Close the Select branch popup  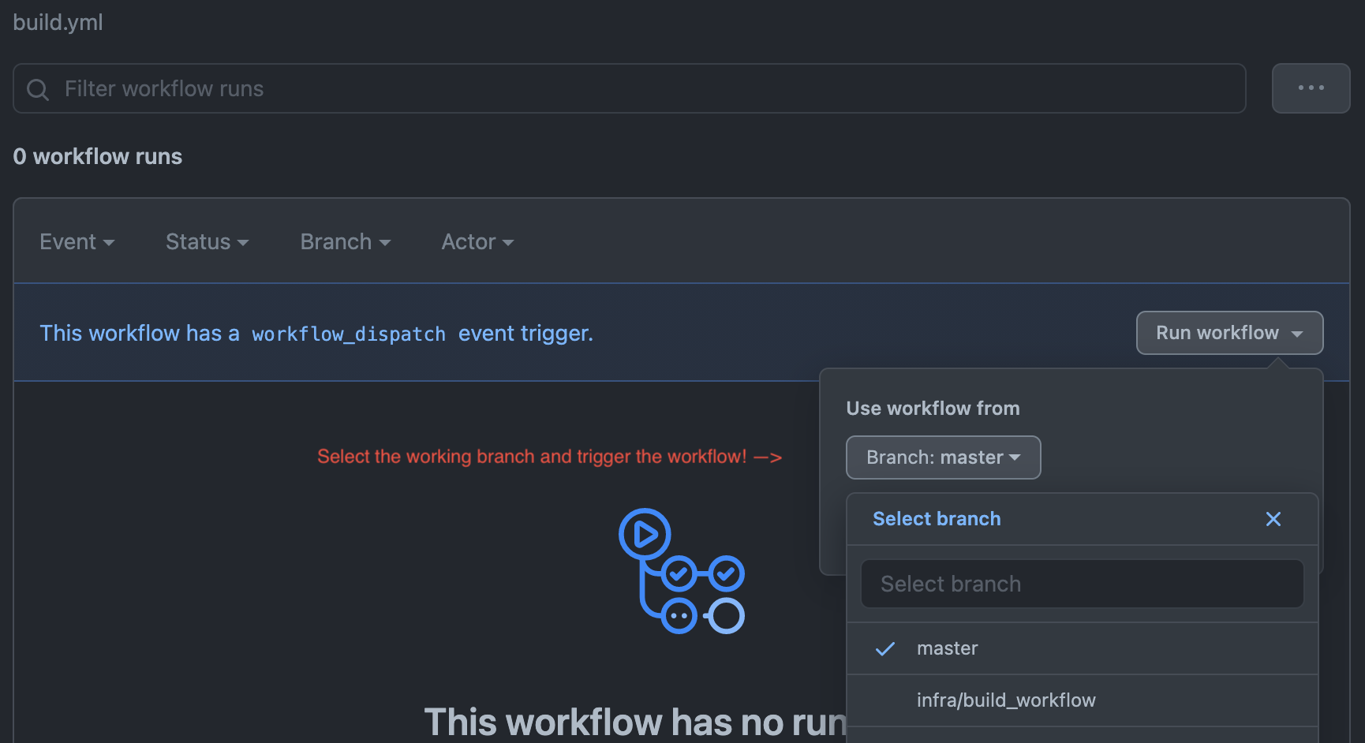(1273, 519)
